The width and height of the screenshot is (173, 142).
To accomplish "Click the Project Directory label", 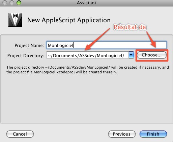I will pos(26,55).
